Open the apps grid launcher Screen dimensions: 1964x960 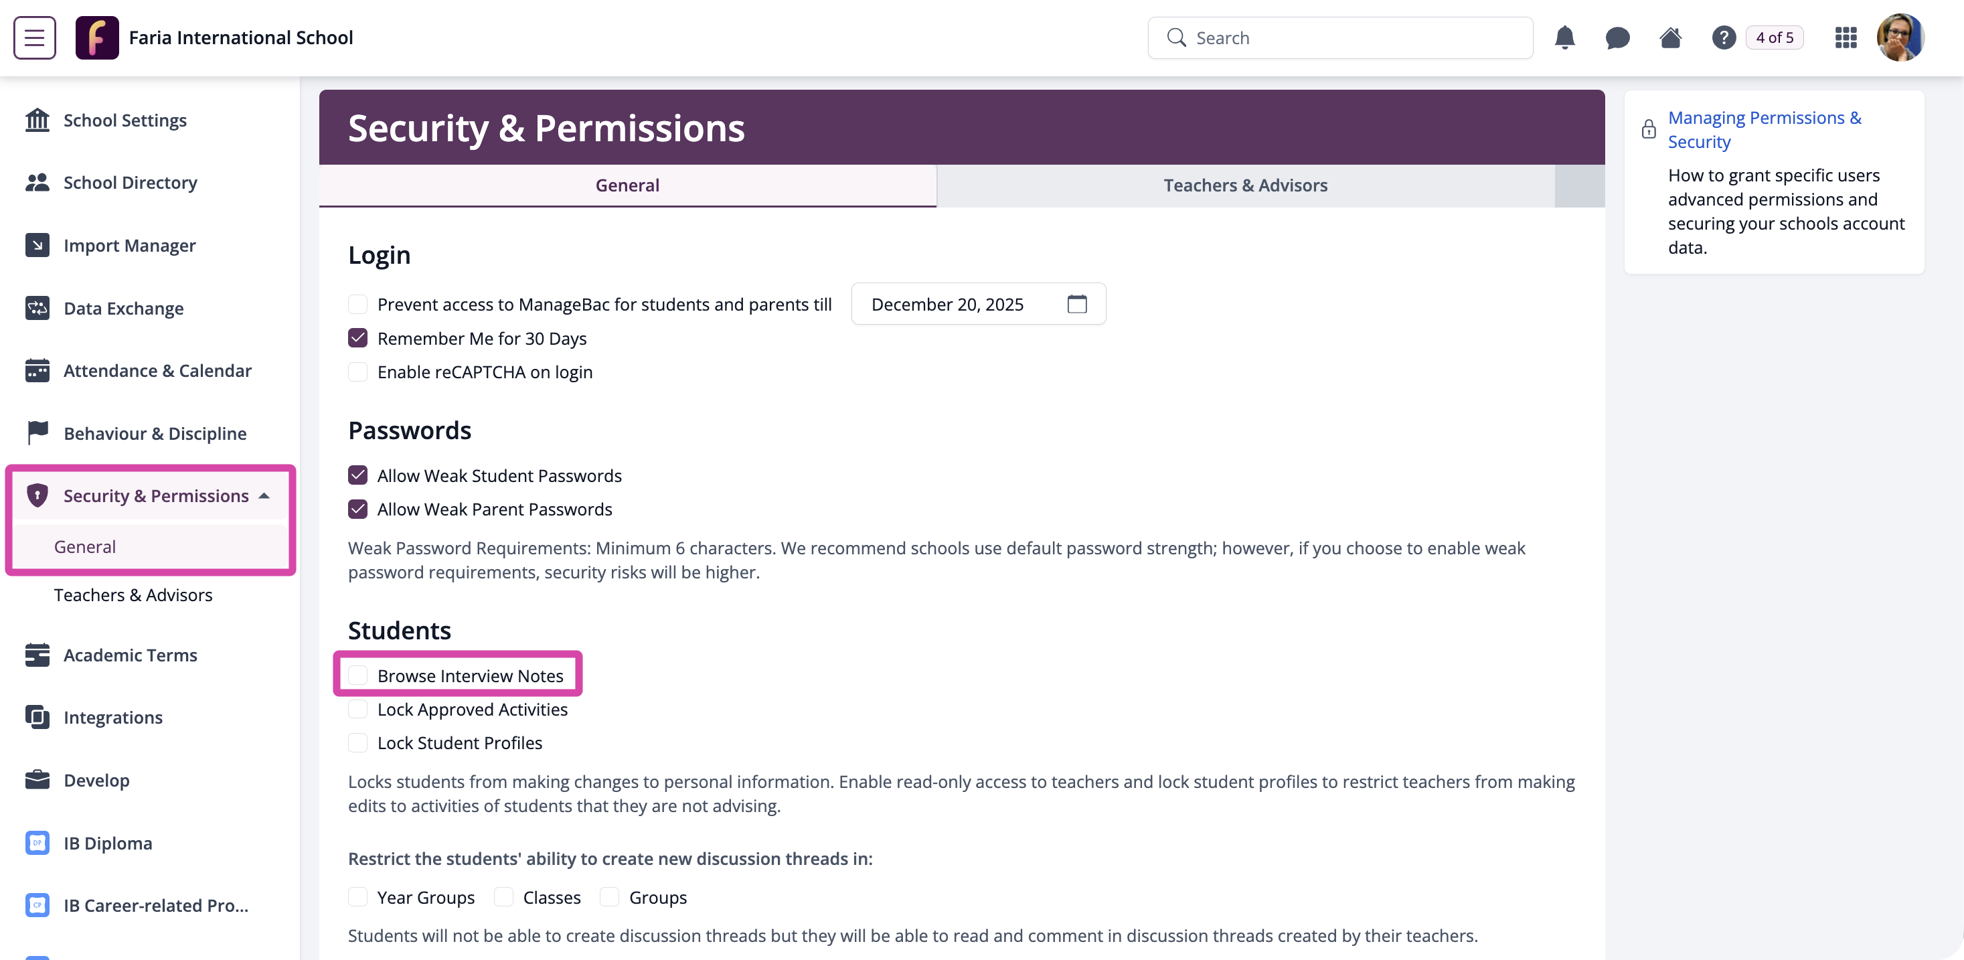pos(1846,37)
